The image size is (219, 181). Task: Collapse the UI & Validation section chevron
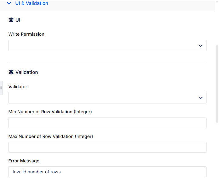coord(9,3)
